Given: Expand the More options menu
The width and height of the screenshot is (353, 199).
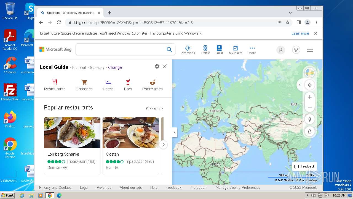Looking at the screenshot, I should (252, 50).
